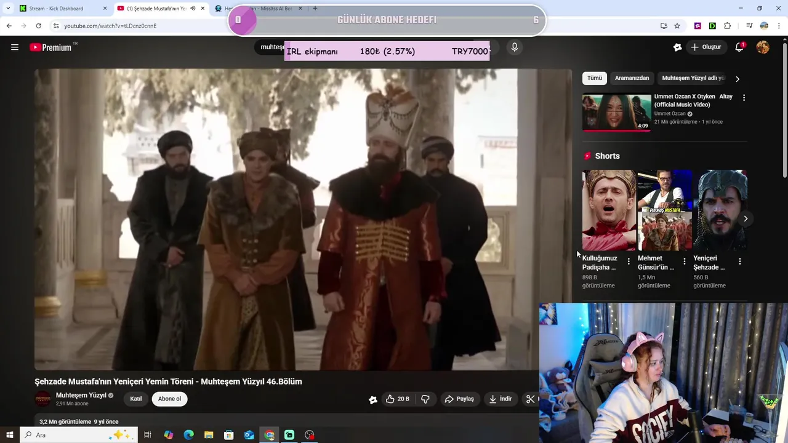
Task: Open the purple browser extension icon
Action: coord(698,26)
